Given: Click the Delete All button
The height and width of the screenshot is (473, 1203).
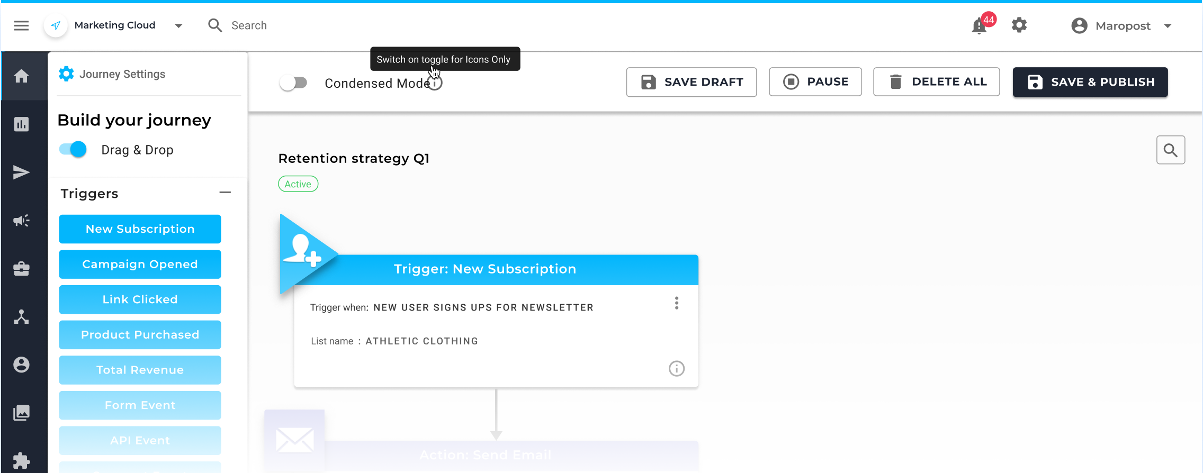Looking at the screenshot, I should pyautogui.click(x=936, y=82).
